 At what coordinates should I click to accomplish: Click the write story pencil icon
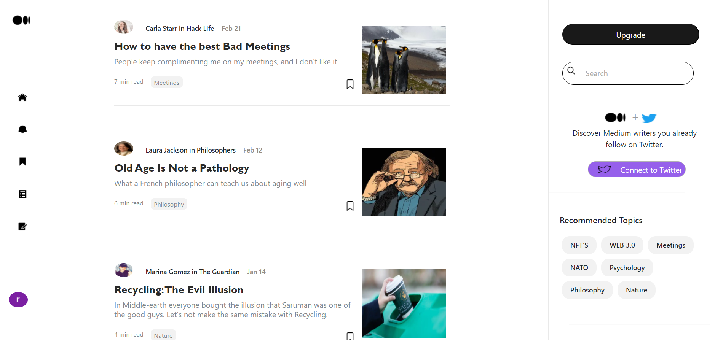click(22, 227)
